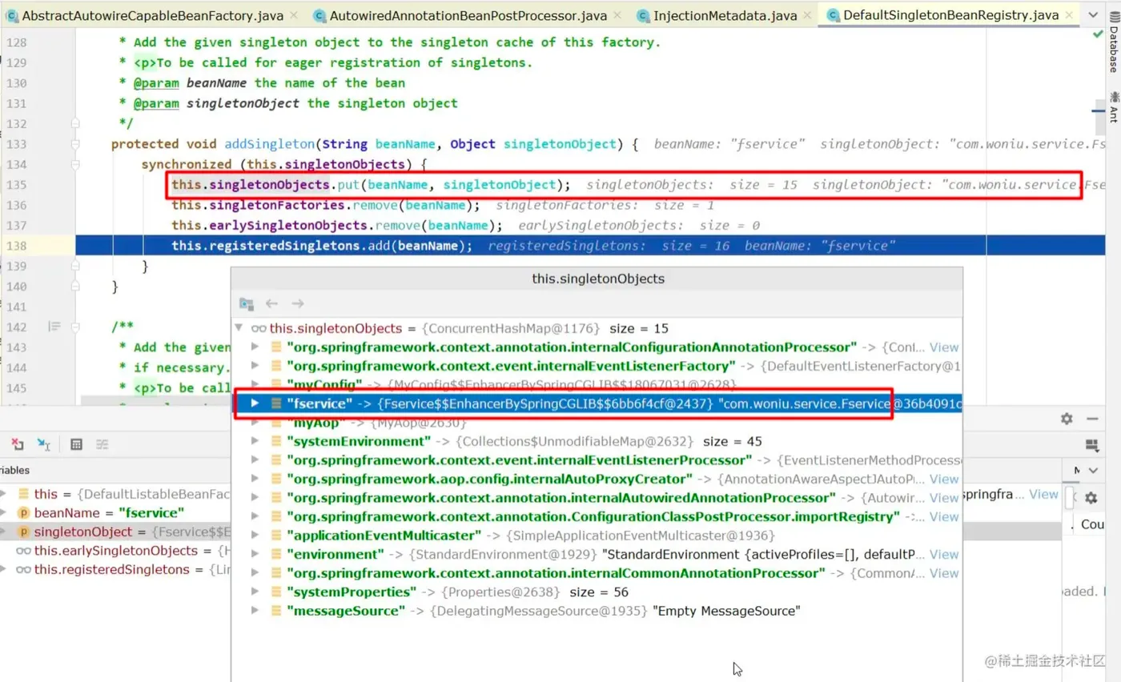Select the internalEventListenerProcessor row
The image size is (1121, 682).
click(x=597, y=460)
